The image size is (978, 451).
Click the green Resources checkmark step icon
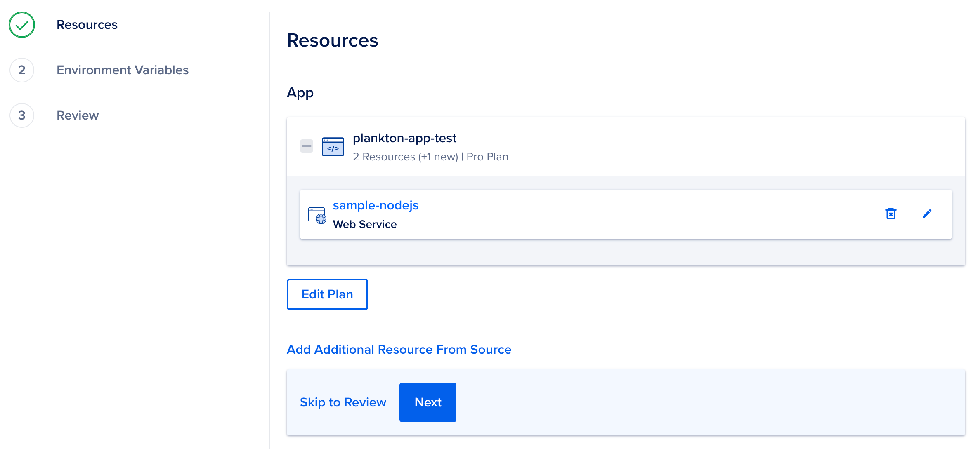pyautogui.click(x=22, y=25)
